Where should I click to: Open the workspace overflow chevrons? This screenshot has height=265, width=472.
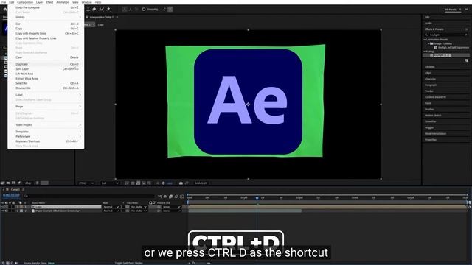[x=467, y=10]
